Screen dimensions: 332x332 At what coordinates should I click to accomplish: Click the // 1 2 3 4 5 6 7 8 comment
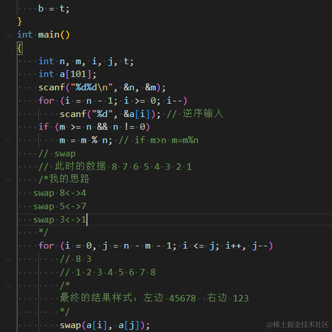coord(108,273)
